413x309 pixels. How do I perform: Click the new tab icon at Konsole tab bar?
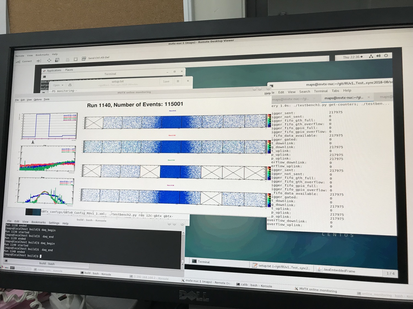pos(6,261)
